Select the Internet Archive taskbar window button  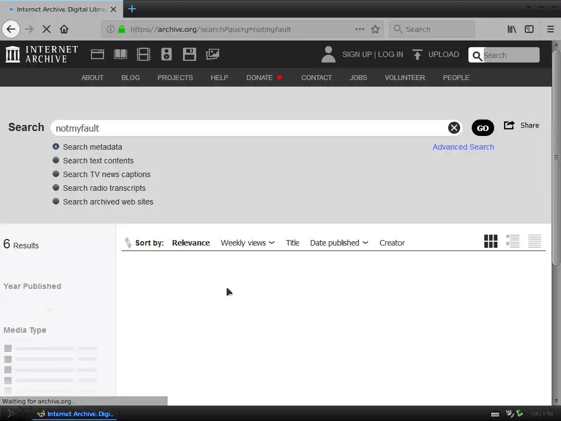coord(75,414)
